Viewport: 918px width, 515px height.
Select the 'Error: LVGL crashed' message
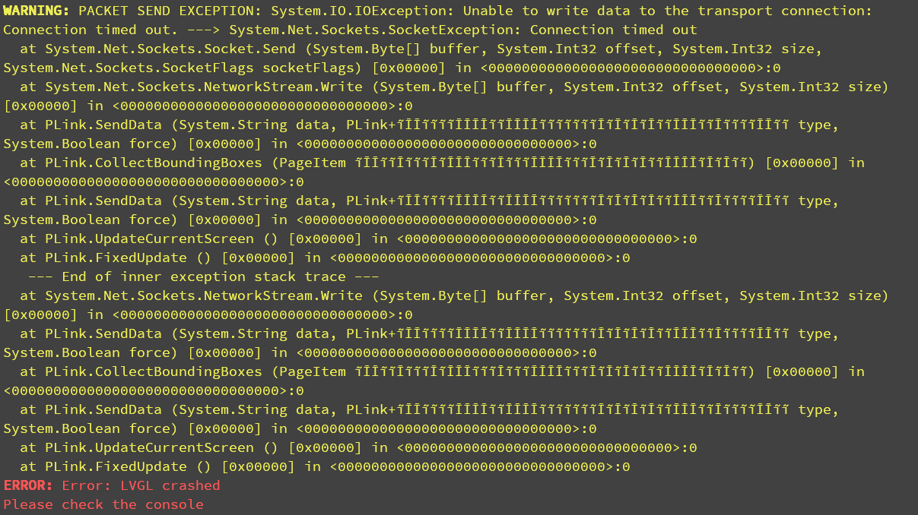tap(141, 485)
